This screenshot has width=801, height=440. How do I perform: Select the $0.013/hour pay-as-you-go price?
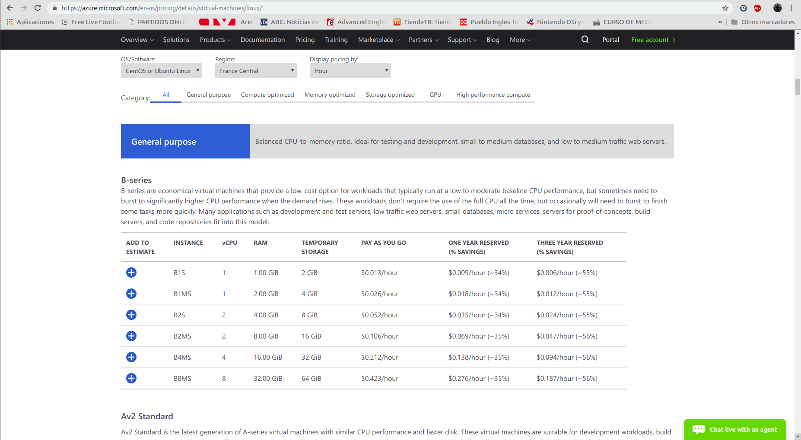[x=380, y=273]
